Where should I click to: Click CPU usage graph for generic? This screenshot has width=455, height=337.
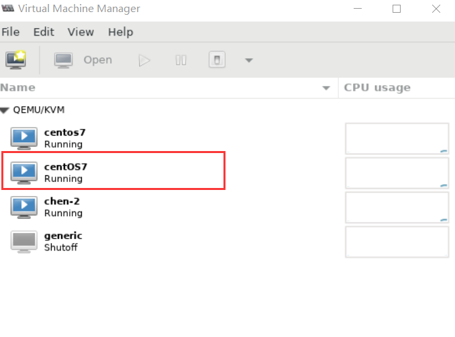click(x=397, y=242)
